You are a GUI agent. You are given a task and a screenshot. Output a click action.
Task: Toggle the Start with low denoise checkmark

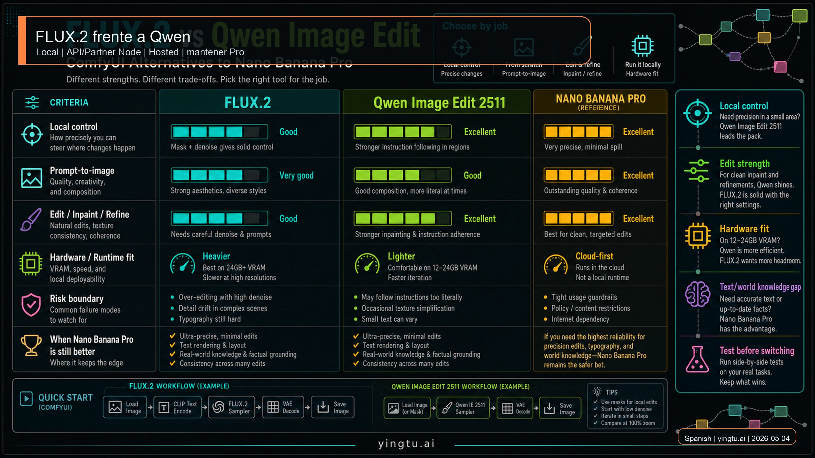[595, 409]
